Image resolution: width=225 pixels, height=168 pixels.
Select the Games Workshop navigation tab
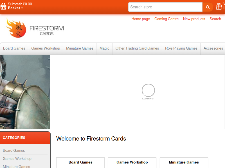[46, 48]
